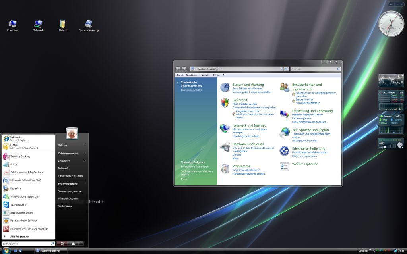Click the Windows Start orb
407x254 pixels.
tap(6, 251)
